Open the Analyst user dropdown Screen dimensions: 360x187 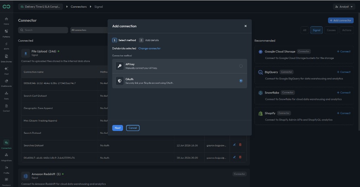pos(344,7)
